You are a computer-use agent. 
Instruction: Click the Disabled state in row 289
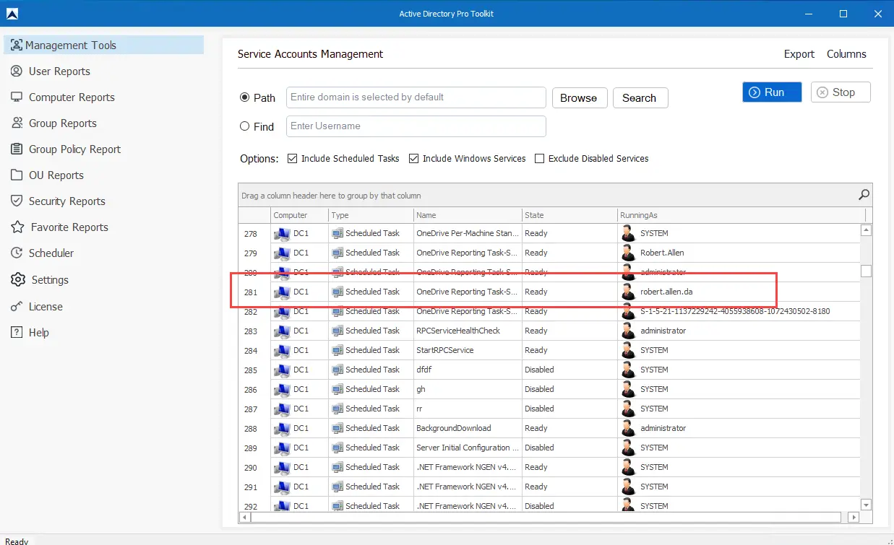coord(539,448)
